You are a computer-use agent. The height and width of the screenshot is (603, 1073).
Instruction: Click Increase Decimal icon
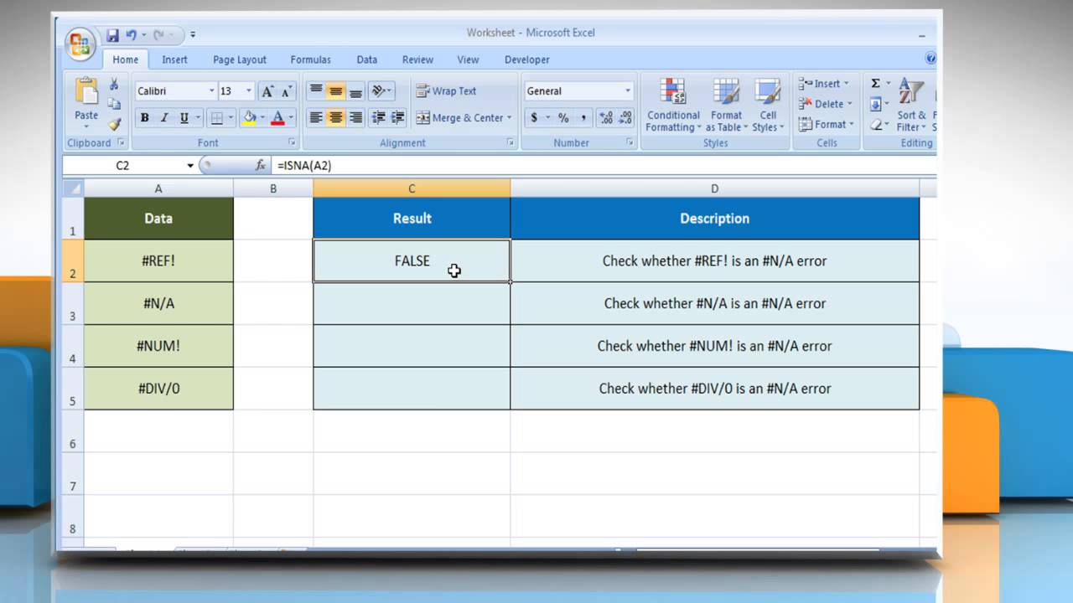click(606, 118)
